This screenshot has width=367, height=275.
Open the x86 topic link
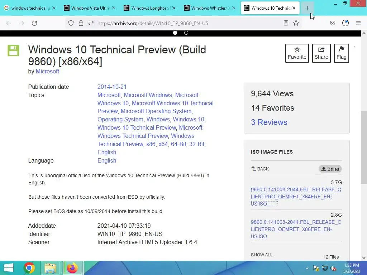151,144
